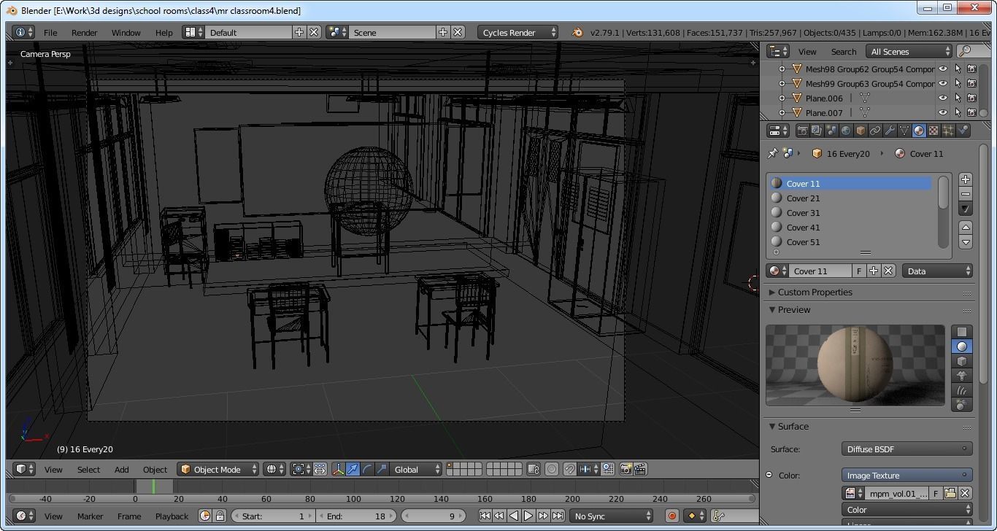Open the Cycles Render engine dropdown
Screen dimensions: 997x531
coord(518,32)
